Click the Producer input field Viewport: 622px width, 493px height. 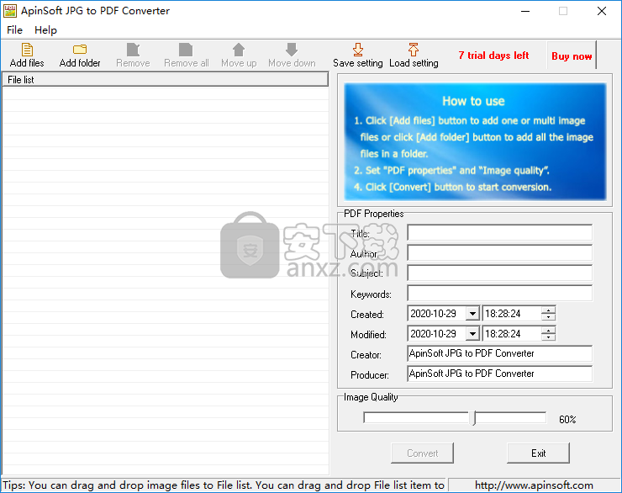500,374
